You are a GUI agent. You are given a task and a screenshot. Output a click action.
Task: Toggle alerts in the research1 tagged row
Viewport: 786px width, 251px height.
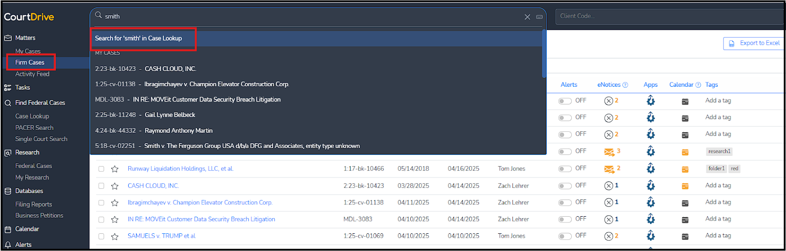[565, 151]
